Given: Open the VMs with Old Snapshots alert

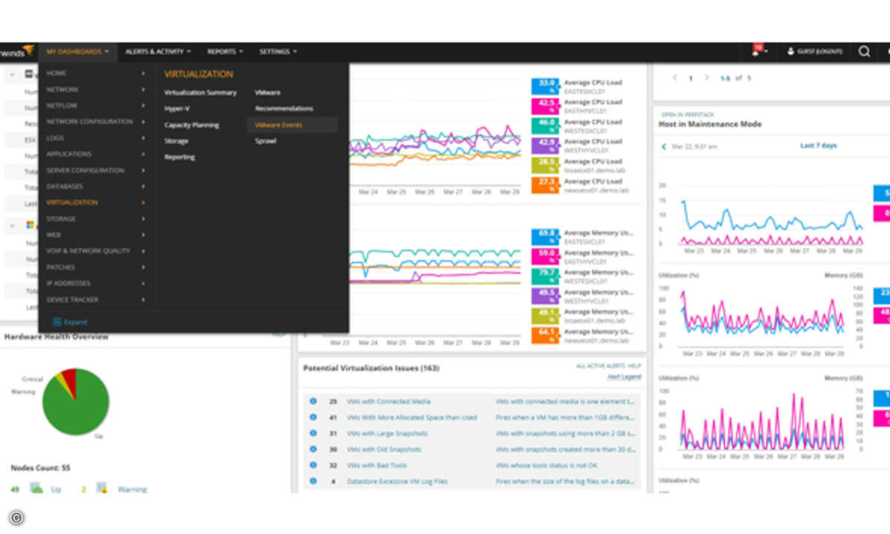Looking at the screenshot, I should 384,449.
